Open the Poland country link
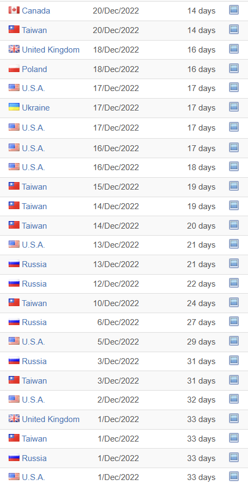Screen dimensions: 248x486 tap(34, 69)
